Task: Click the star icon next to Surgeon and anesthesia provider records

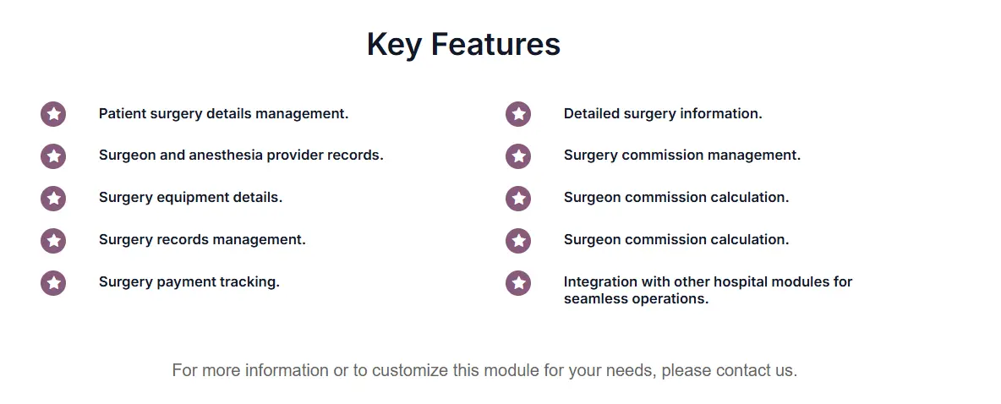Action: click(53, 156)
